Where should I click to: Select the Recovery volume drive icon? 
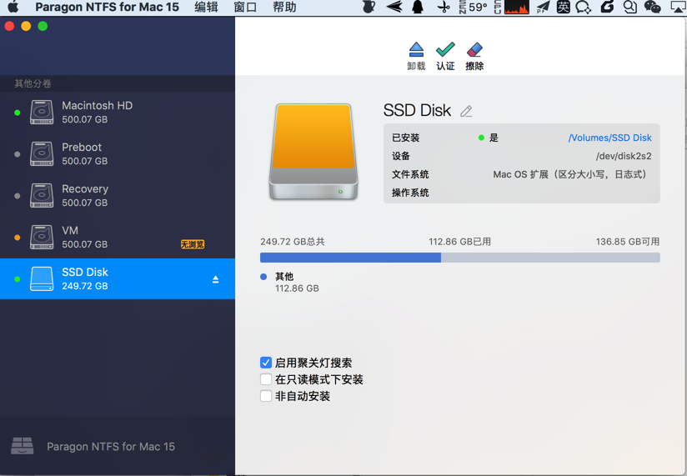(42, 195)
